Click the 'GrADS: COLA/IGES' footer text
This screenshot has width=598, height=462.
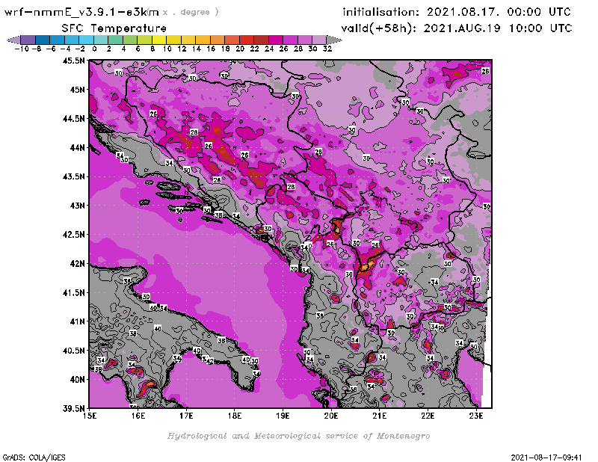[34, 458]
